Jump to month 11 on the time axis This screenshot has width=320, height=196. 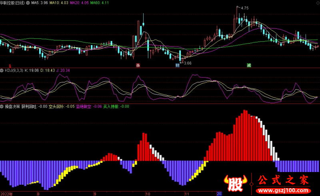pyautogui.click(x=187, y=194)
